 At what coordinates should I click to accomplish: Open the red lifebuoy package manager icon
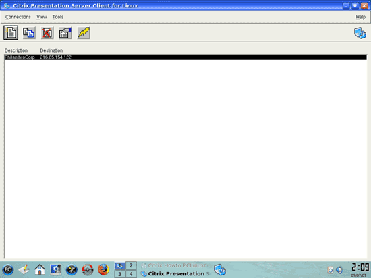(88, 269)
